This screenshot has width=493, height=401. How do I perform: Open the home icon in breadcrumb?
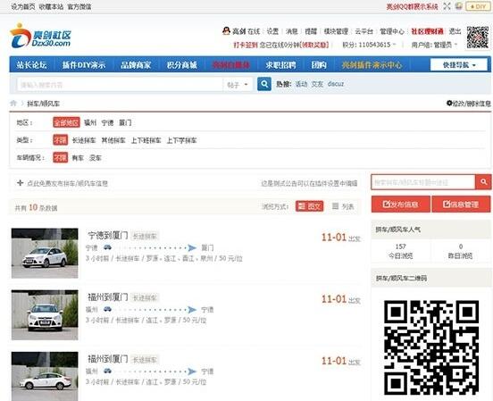point(13,104)
